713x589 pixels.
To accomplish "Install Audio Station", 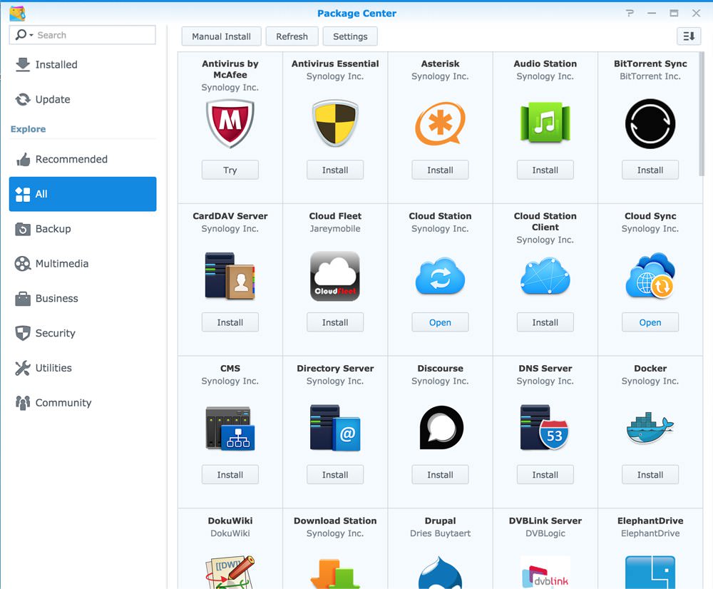I will (545, 170).
